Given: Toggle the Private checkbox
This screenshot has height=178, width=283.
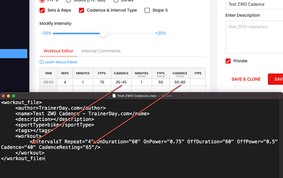Looking at the screenshot, I should (x=228, y=61).
